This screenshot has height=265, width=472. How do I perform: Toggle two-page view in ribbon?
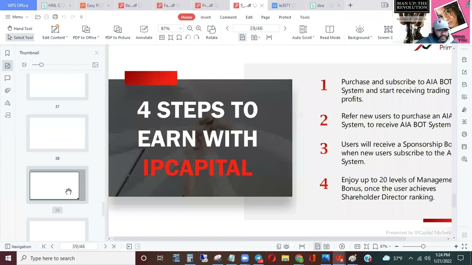click(254, 38)
